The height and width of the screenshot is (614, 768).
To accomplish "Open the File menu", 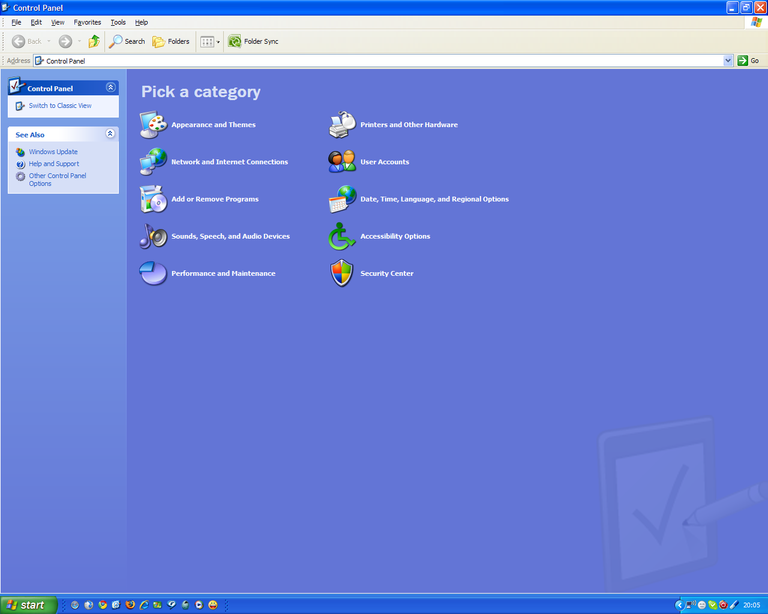I will pyautogui.click(x=16, y=22).
